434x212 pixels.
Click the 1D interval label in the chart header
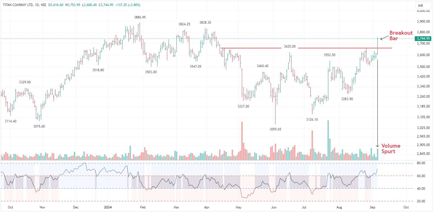click(37, 5)
